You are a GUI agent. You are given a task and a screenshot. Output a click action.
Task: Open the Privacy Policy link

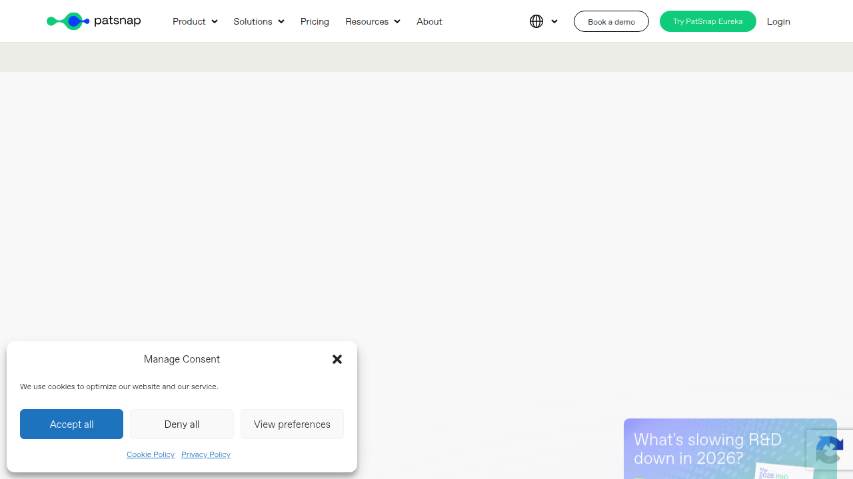click(x=206, y=454)
